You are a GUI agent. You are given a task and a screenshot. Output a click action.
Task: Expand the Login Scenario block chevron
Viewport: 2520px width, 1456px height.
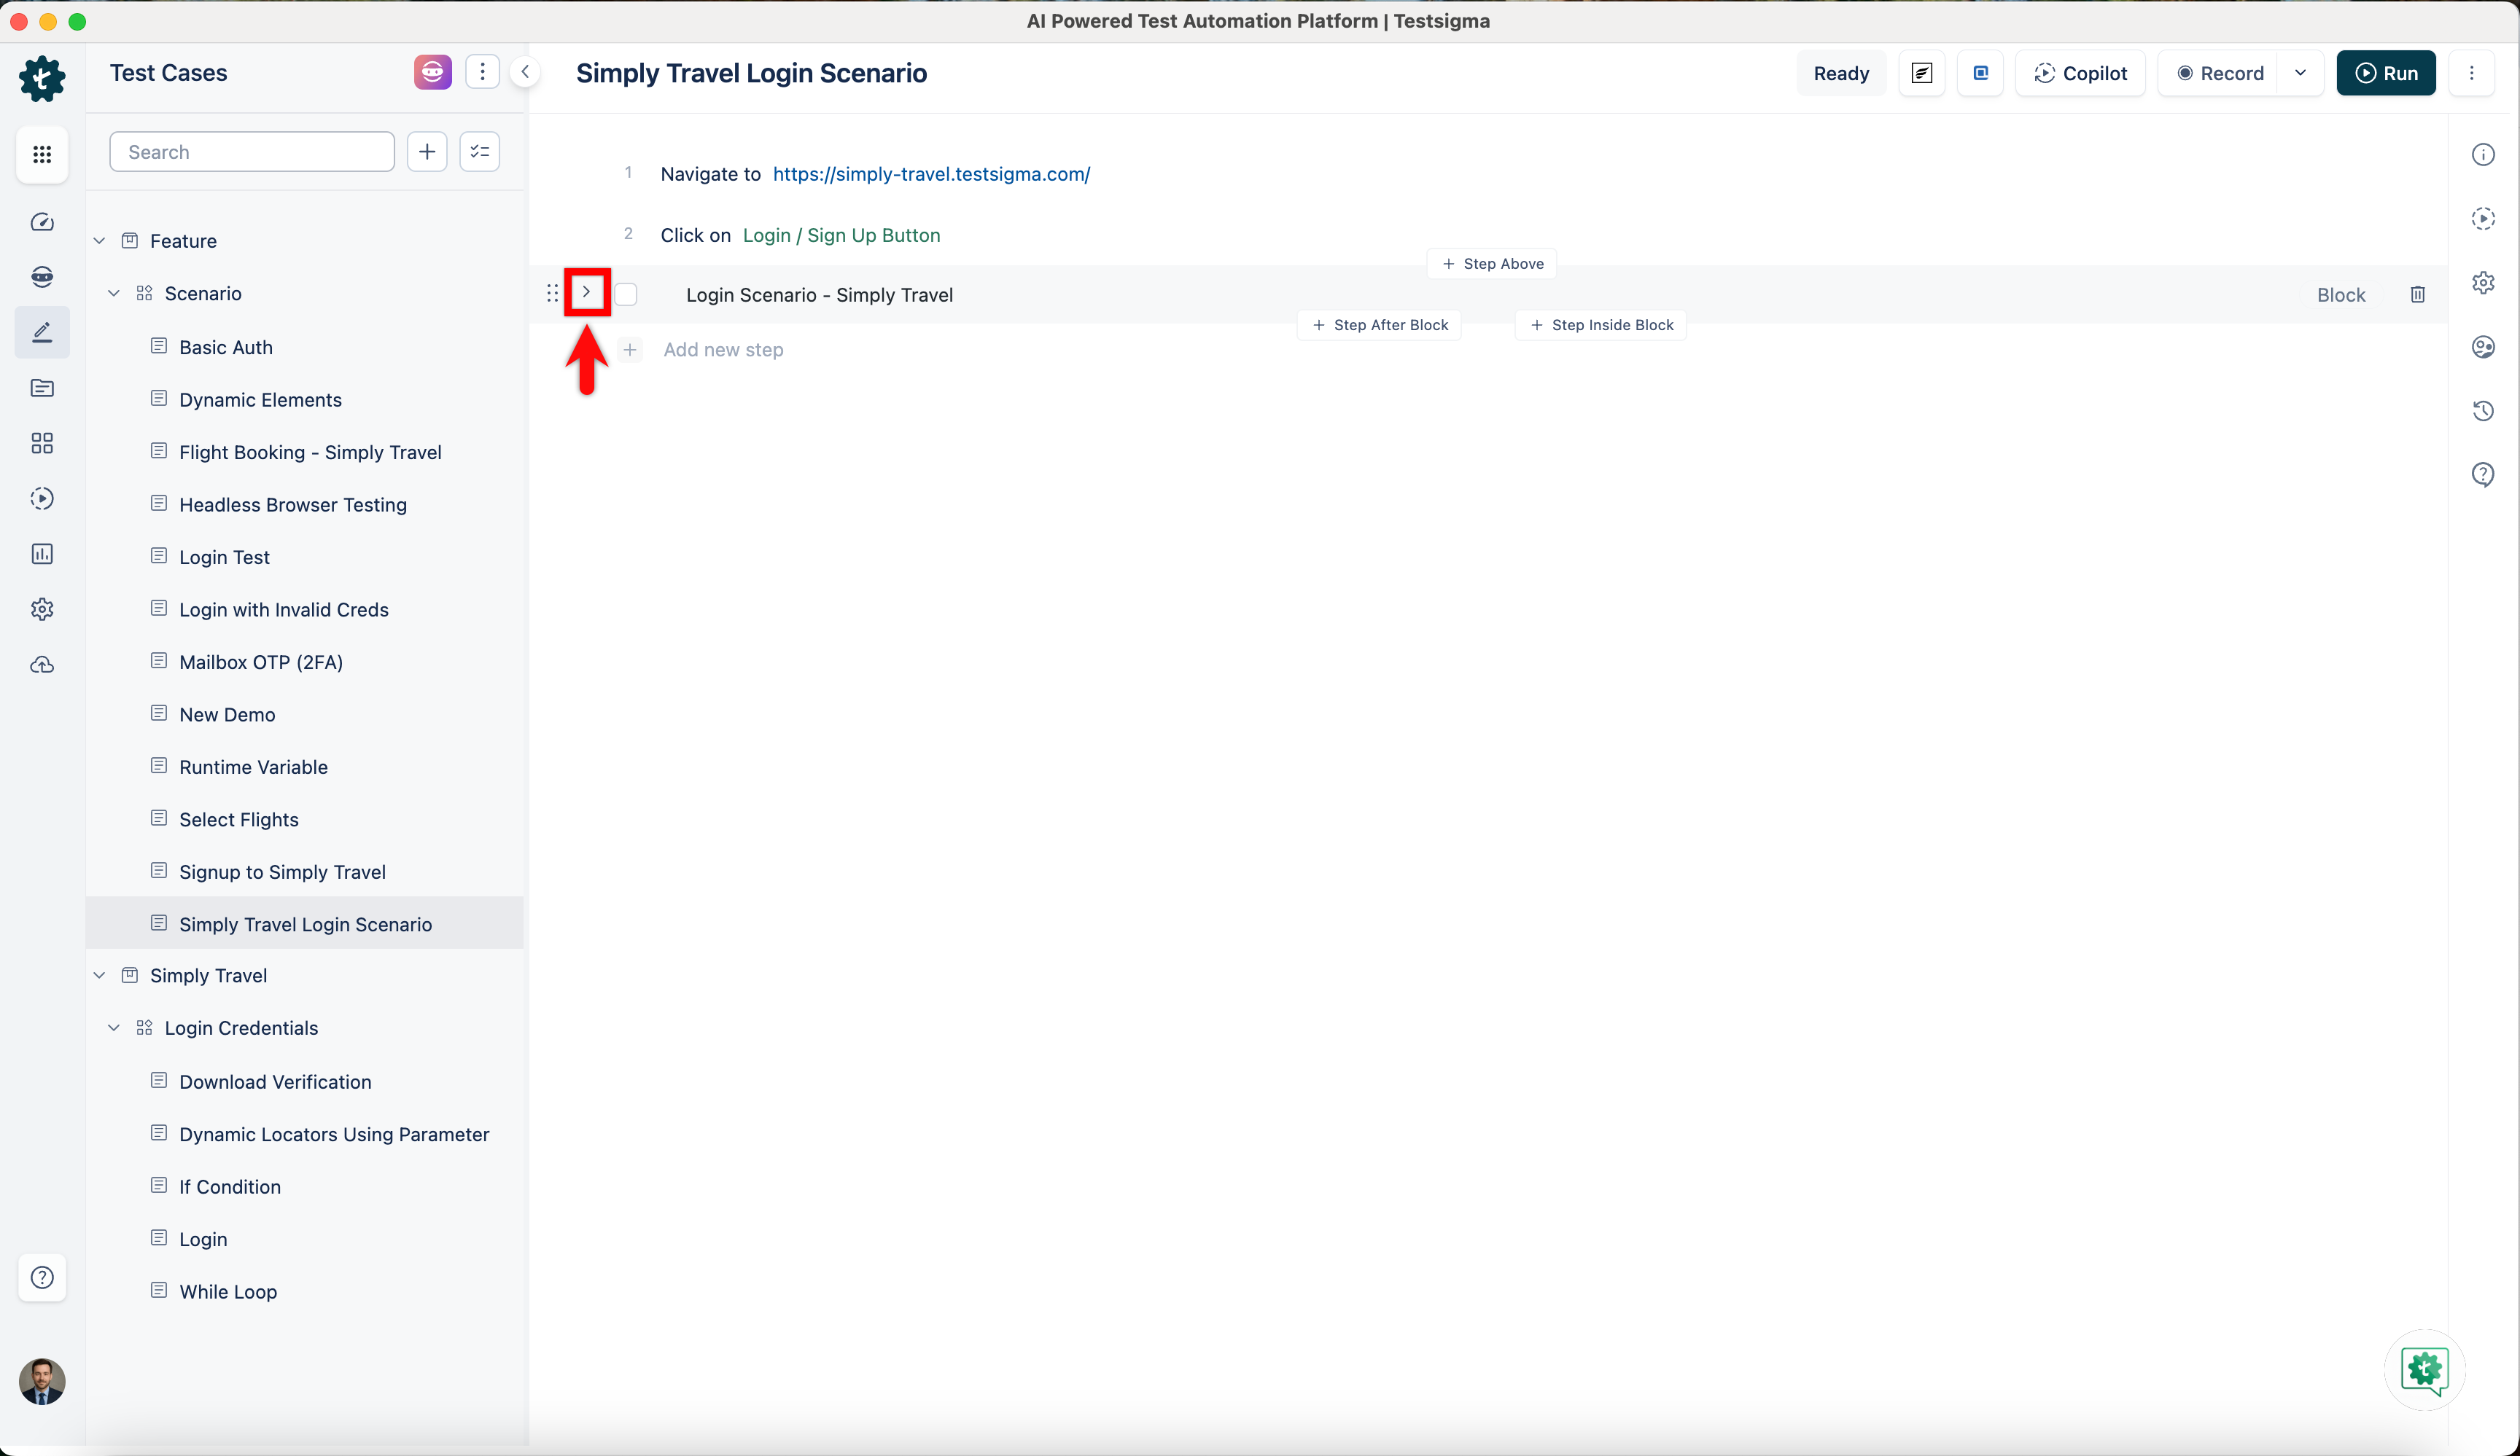click(587, 293)
